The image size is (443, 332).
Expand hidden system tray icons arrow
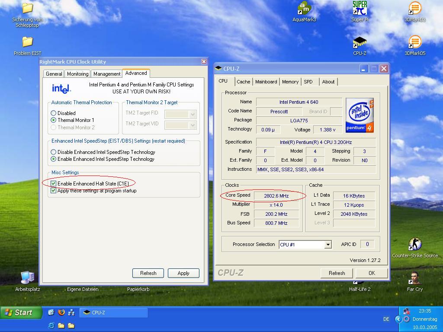tap(398, 319)
